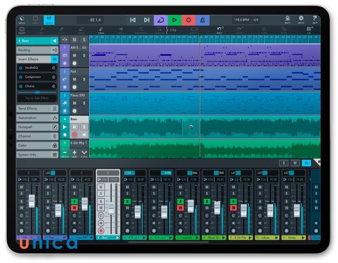Click the Pad MIDI clip in arrangement

pyautogui.click(x=205, y=80)
